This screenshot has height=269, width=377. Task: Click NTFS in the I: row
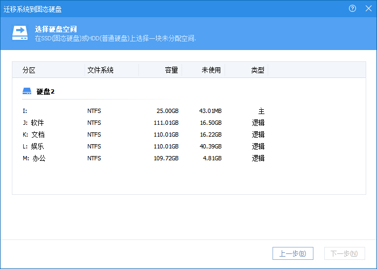pyautogui.click(x=94, y=111)
